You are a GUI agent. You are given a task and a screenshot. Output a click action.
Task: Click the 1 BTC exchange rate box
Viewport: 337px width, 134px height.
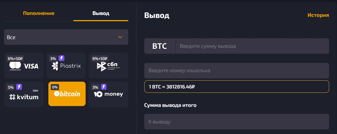pos(236,87)
